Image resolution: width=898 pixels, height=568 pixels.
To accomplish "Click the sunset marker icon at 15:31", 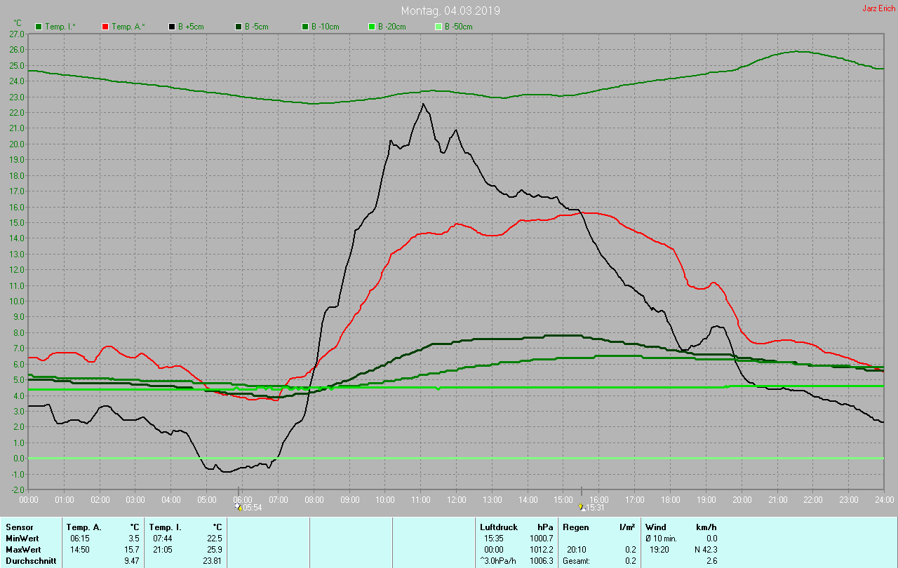I will pos(582,507).
